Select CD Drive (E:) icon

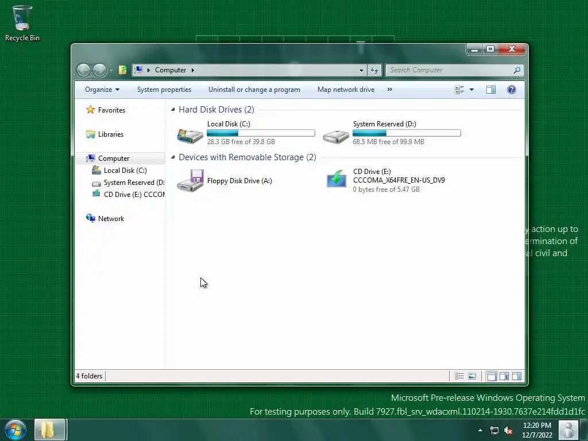pyautogui.click(x=336, y=178)
